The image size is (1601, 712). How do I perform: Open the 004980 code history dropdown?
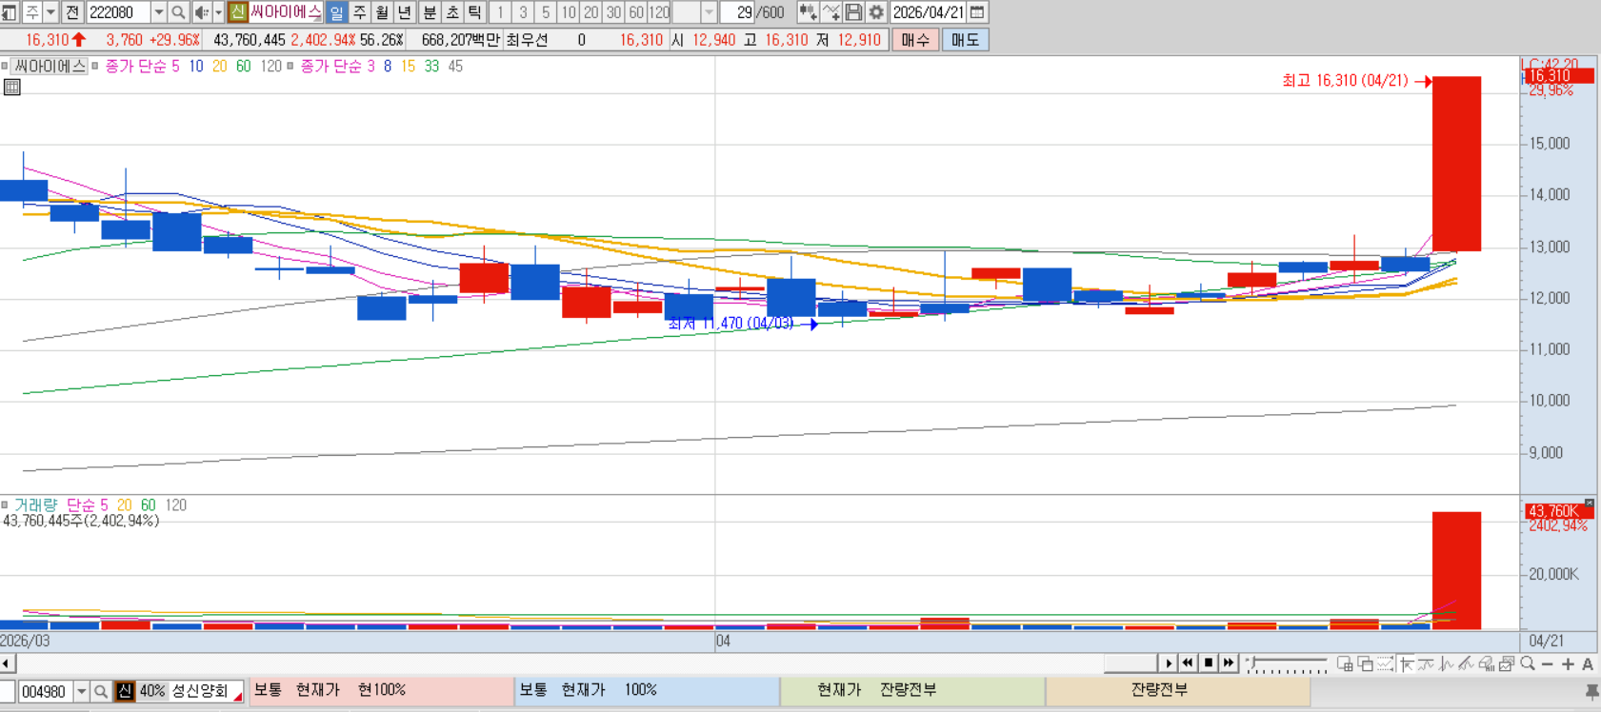coord(82,691)
